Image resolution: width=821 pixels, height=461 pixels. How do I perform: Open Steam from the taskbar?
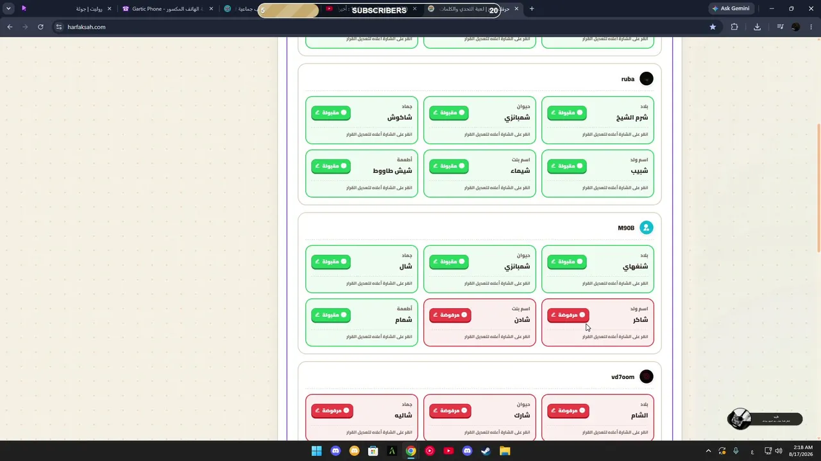click(486, 451)
